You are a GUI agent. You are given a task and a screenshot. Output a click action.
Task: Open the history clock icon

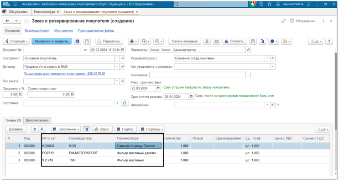pos(261,4)
